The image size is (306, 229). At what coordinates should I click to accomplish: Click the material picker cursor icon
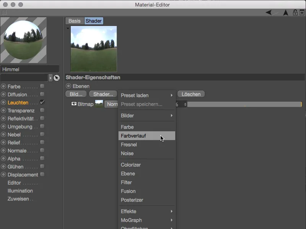[x=57, y=78]
